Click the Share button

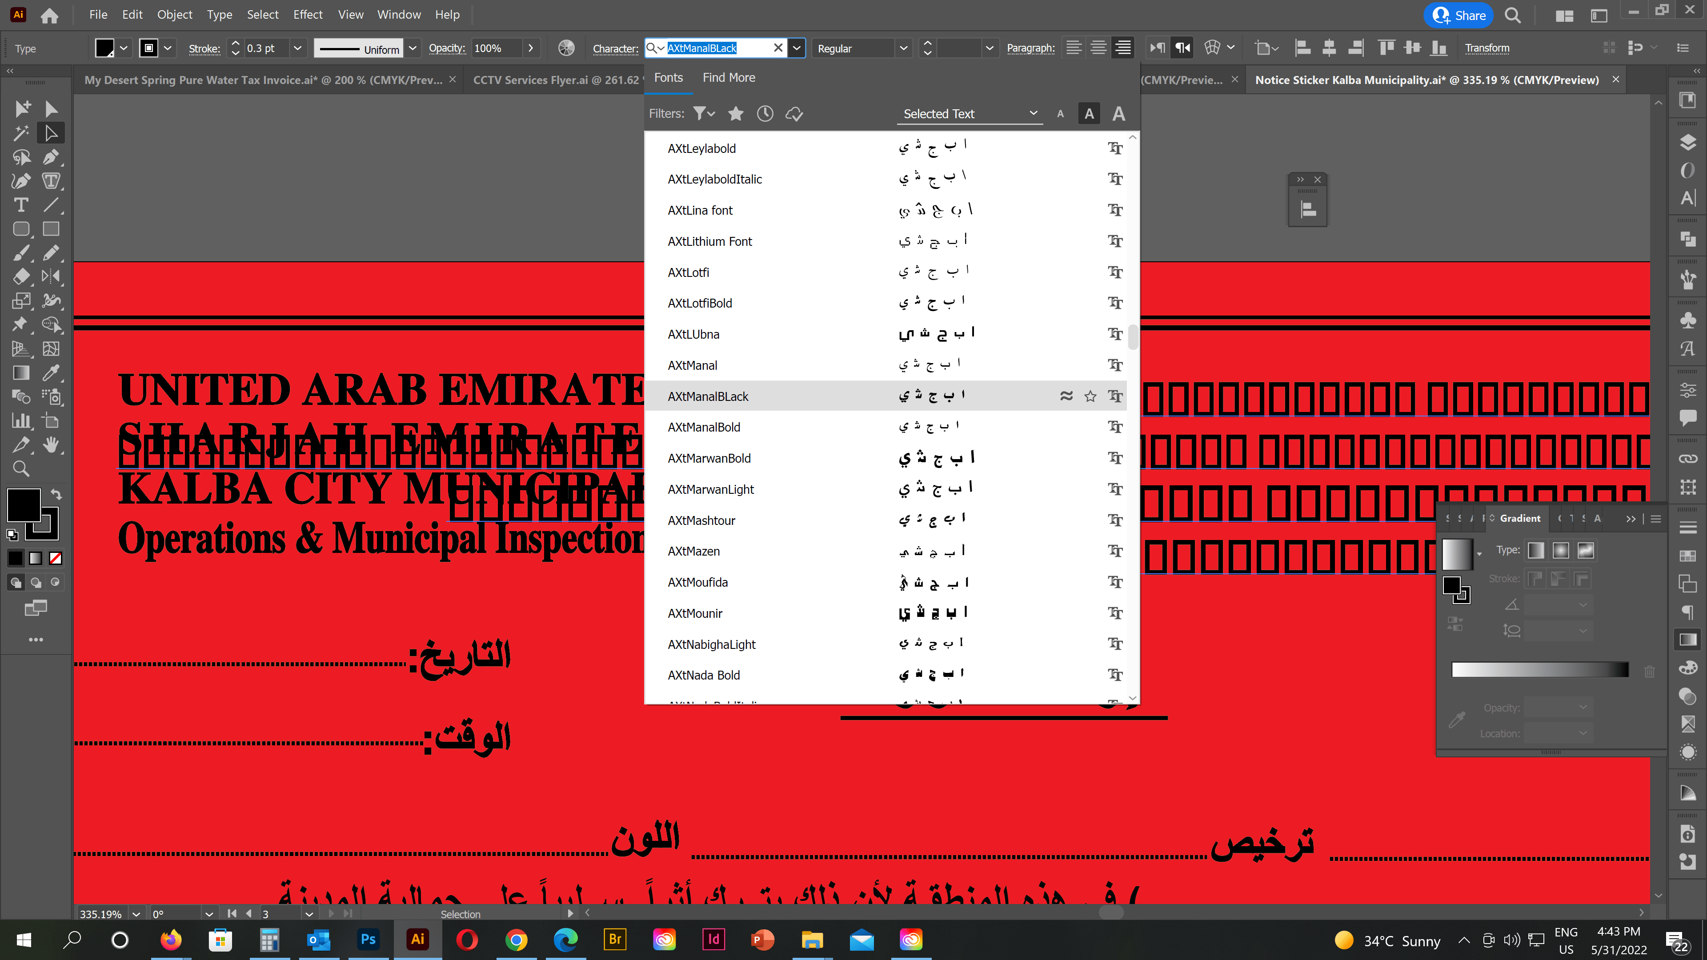(1459, 15)
